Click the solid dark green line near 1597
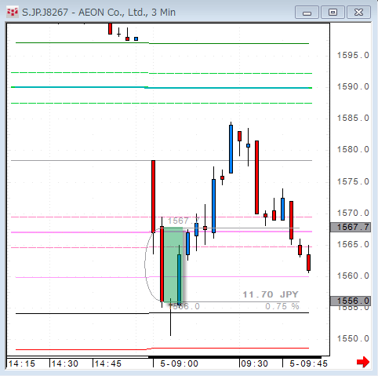Screen dimensions: 378x376 coord(162,43)
